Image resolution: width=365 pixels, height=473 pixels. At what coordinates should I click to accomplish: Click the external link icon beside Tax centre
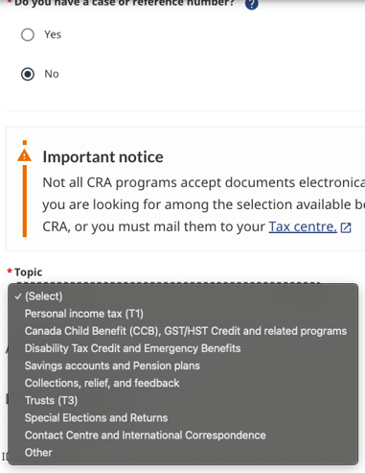click(346, 227)
